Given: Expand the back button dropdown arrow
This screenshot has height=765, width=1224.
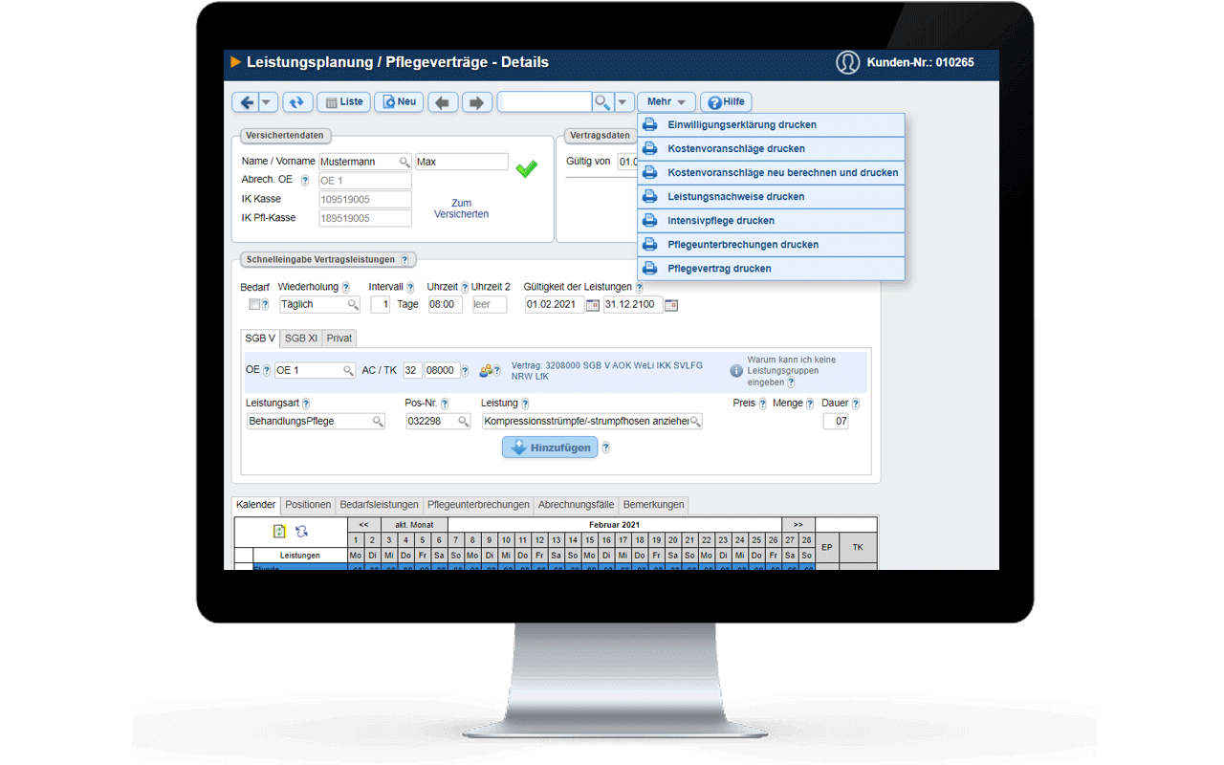Looking at the screenshot, I should pyautogui.click(x=268, y=102).
